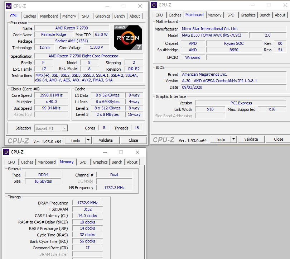Open the About tab in the bottom Memory window
The width and height of the screenshot is (290, 259).
click(132, 162)
